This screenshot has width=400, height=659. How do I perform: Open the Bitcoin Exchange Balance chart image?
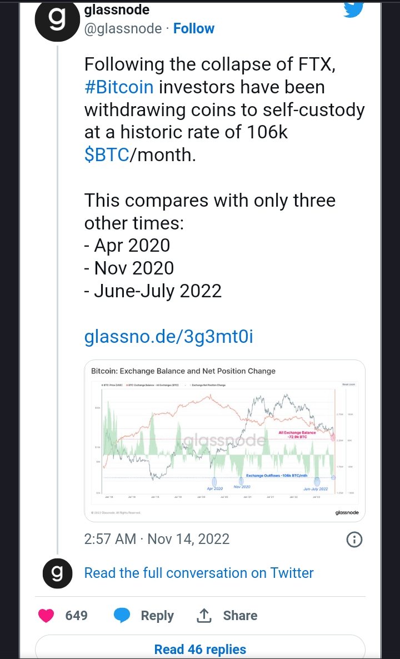(225, 441)
